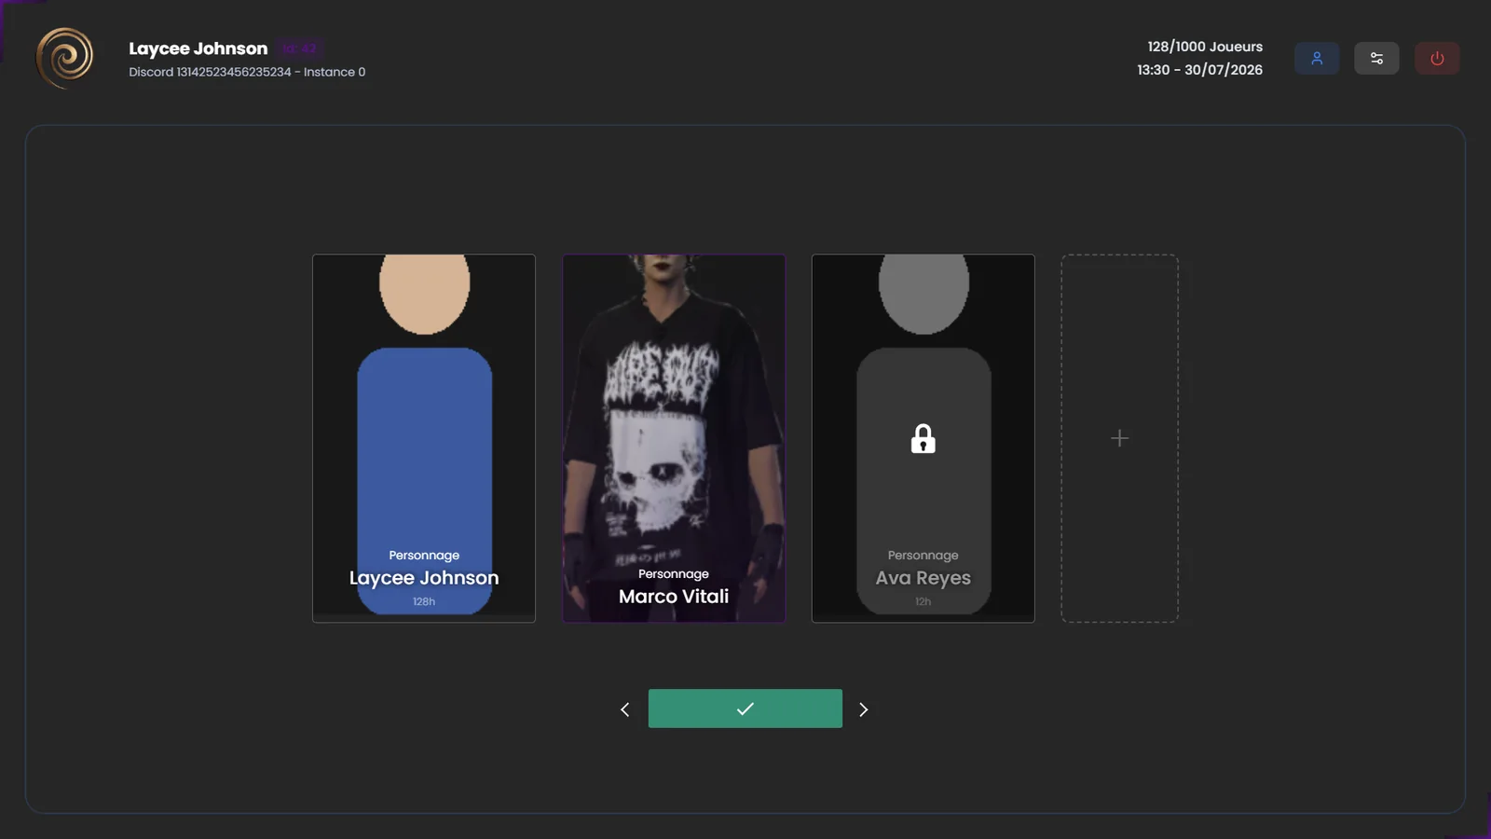This screenshot has height=839, width=1491.
Task: Click the lock icon on Ava Reyes
Action: [923, 438]
